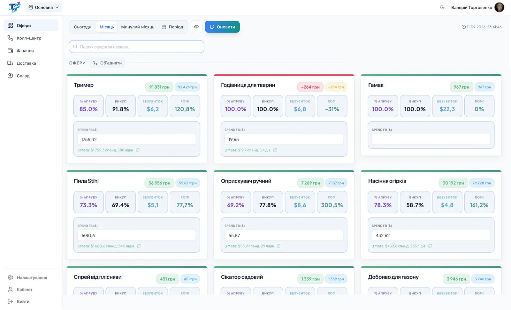Viewport: 511px width, 310px height.
Task: Toggle dark mode moon icon
Action: coord(442,7)
